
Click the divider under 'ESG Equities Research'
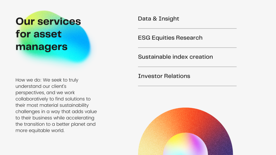(x=187, y=48)
